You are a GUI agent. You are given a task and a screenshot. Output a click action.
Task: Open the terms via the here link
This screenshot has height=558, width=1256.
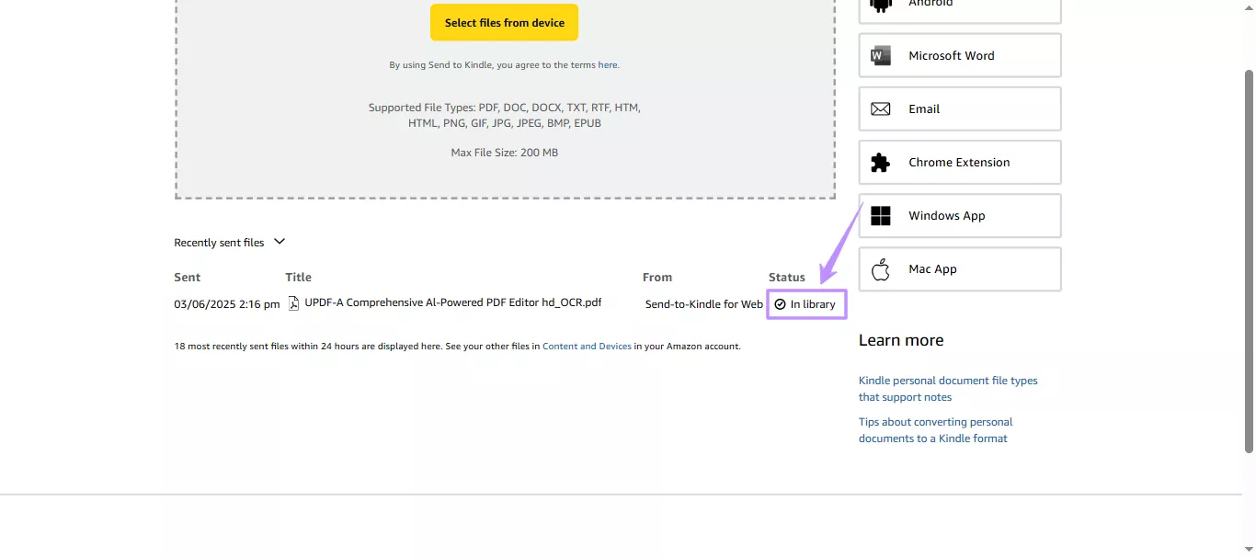click(x=607, y=64)
